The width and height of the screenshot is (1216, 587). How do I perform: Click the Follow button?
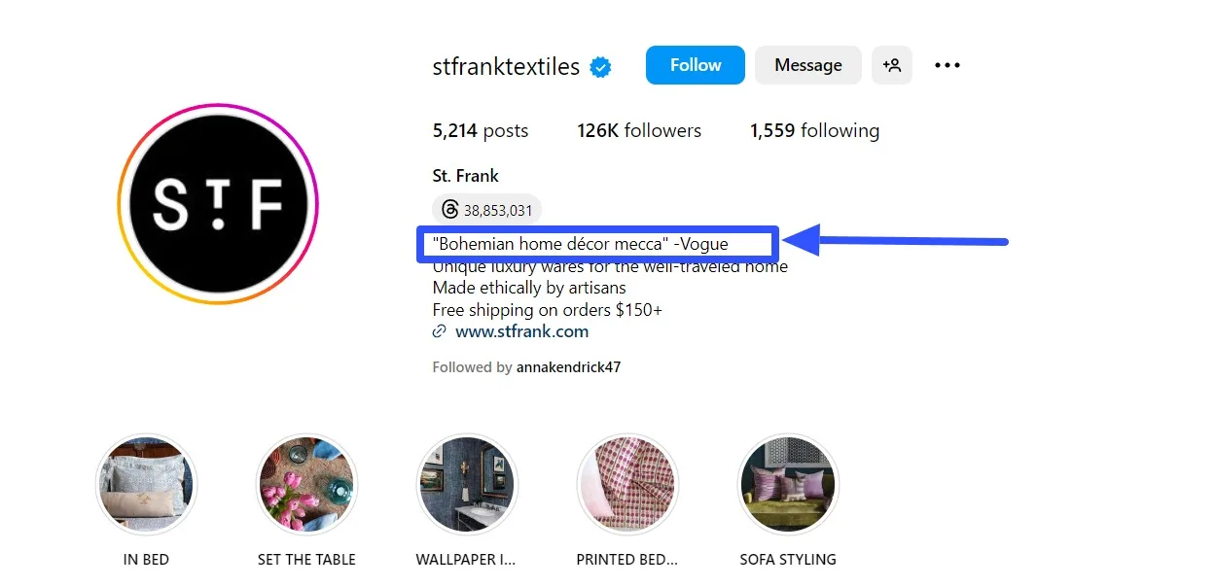[x=695, y=65]
